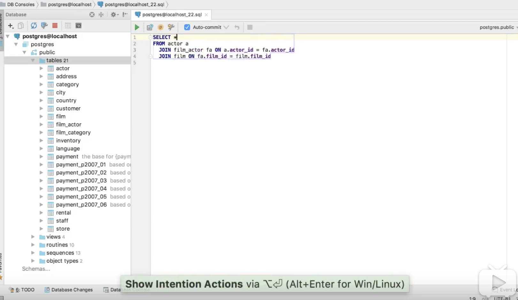Image resolution: width=518 pixels, height=300 pixels.
Task: Toggle the Auto-commit checkbox
Action: [x=187, y=28]
